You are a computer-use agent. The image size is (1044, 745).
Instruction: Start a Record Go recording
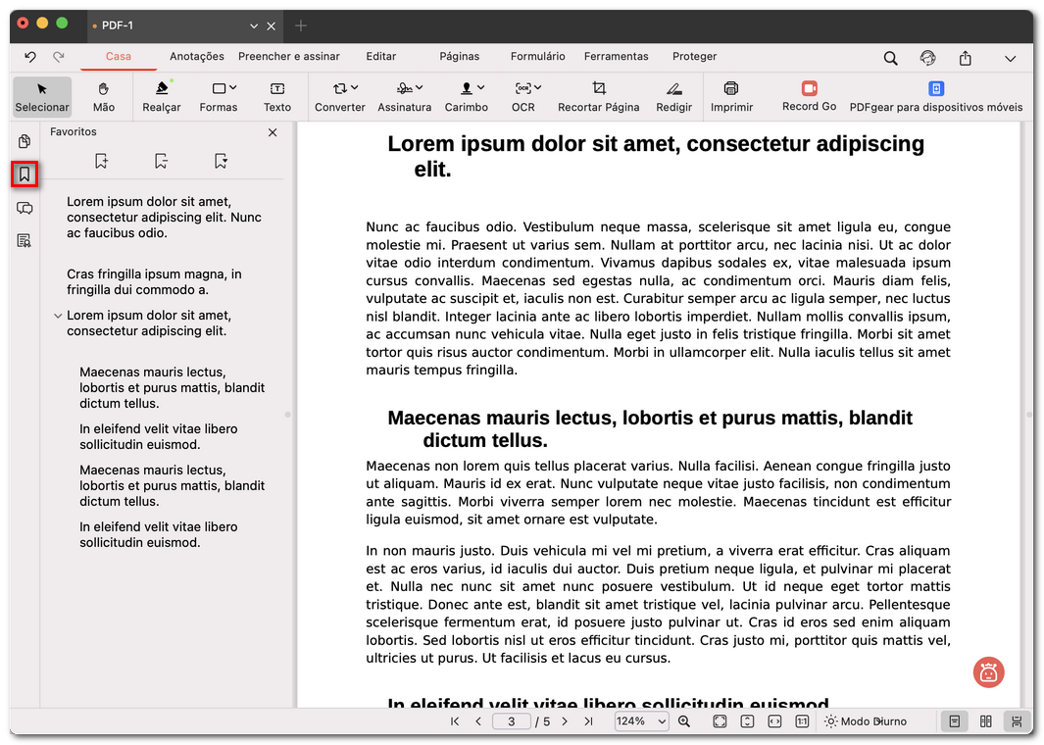[808, 97]
